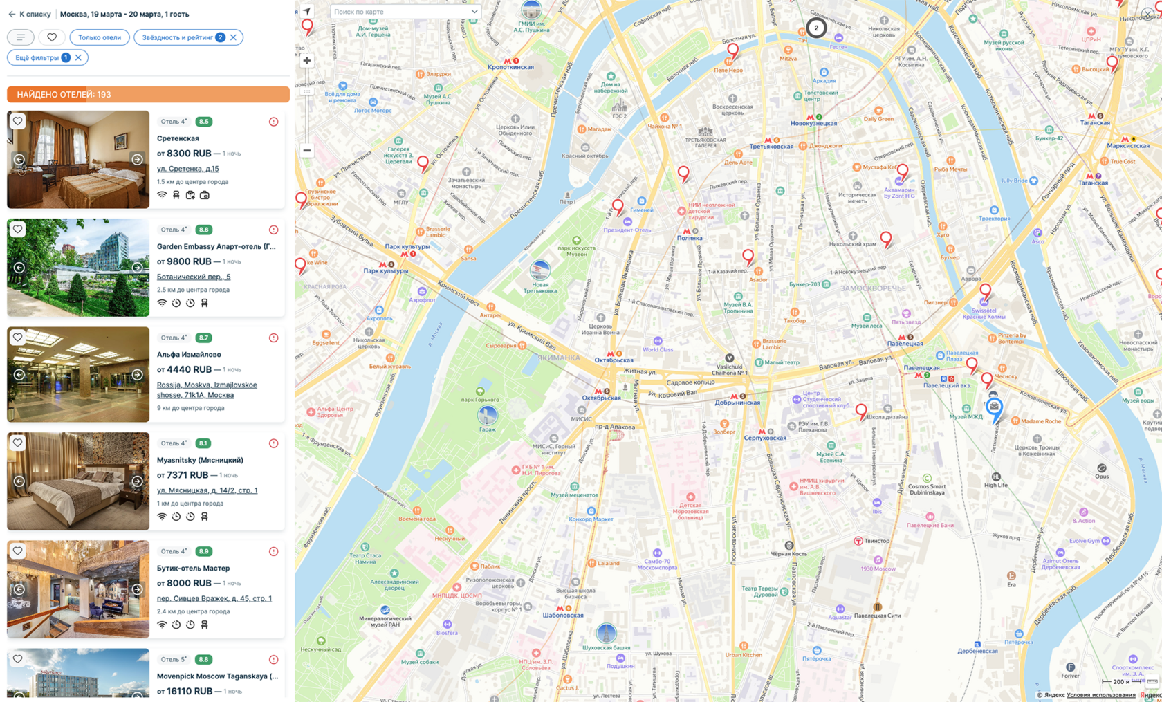Show previous photo of Garden Embassy
Viewport: 1162px width, 702px height.
pos(19,268)
